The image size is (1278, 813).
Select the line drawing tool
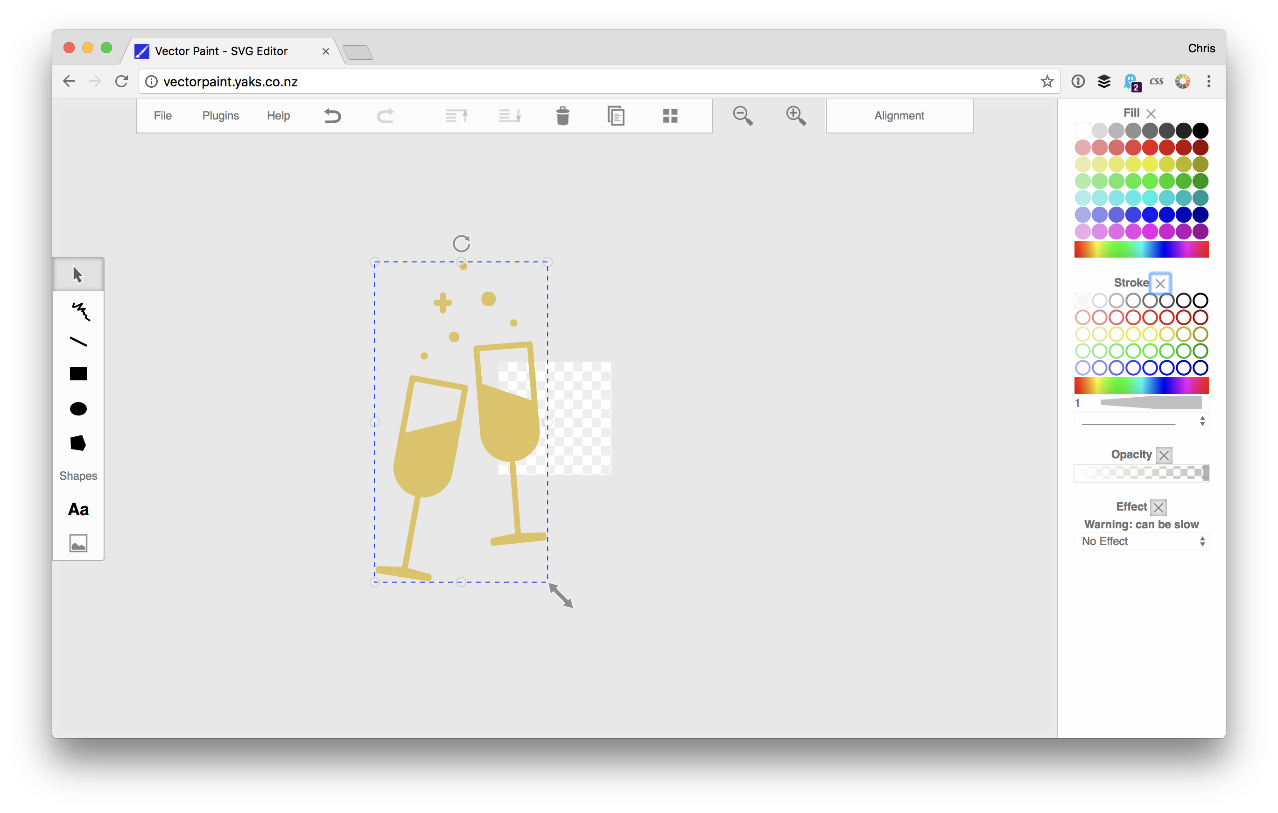tap(78, 341)
